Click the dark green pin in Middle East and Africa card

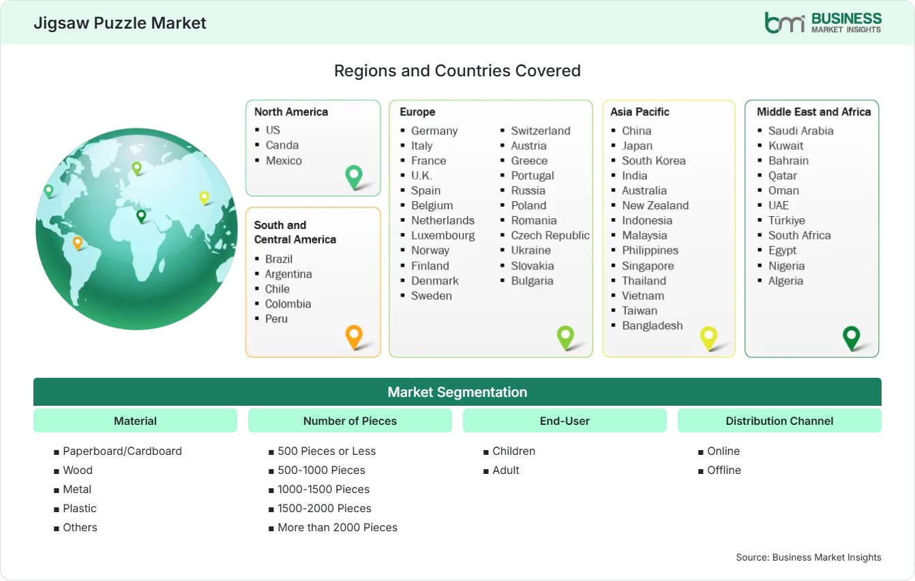click(x=851, y=337)
